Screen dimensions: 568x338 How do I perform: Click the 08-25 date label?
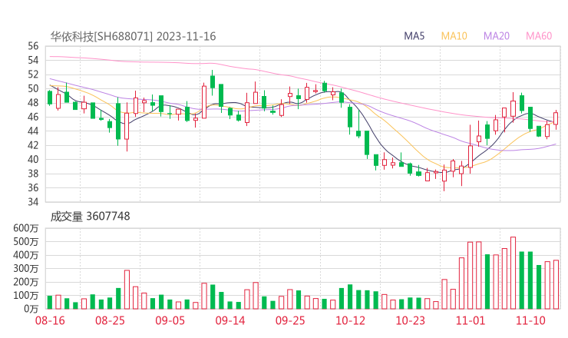pyautogui.click(x=110, y=320)
